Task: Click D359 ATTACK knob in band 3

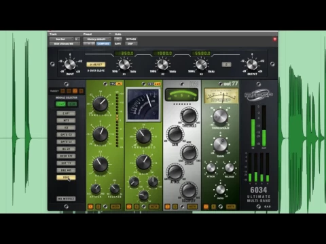Action: pyautogui.click(x=175, y=171)
